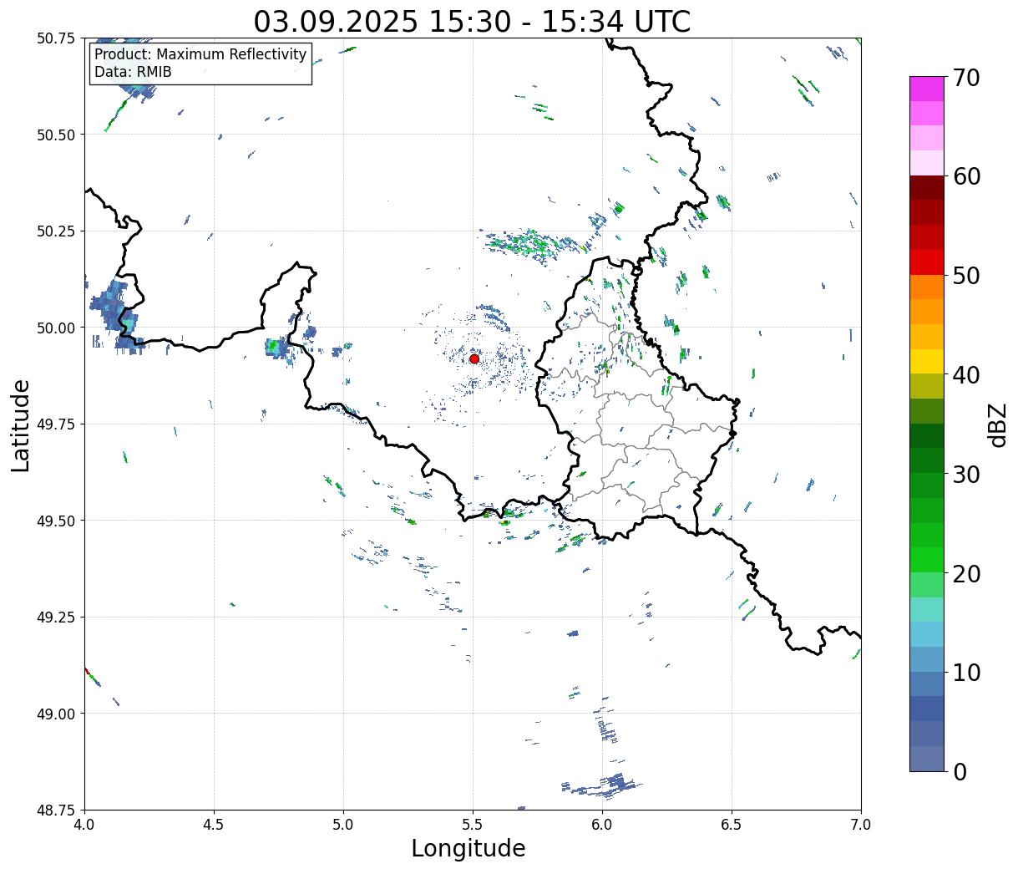This screenshot has height=869, width=1018.
Task: Click longitude tick label '4.0'
Action: click(x=84, y=825)
